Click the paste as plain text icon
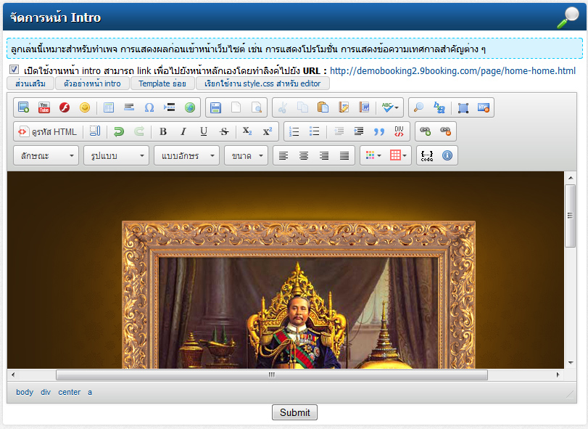The height and width of the screenshot is (429, 588). pyautogui.click(x=344, y=107)
